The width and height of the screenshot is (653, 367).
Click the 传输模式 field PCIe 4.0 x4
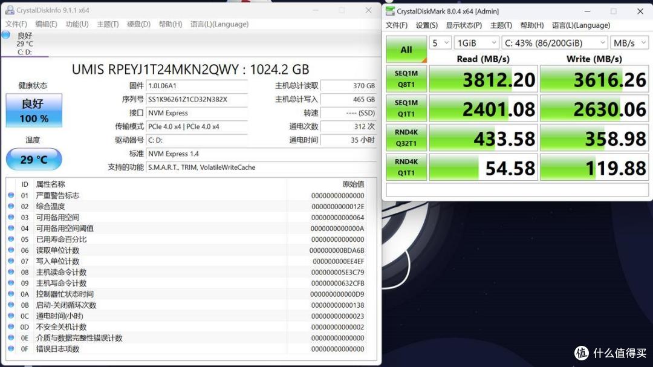point(197,126)
